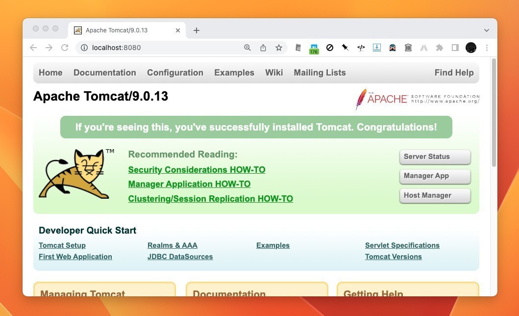Click Find Help in navigation bar
Viewport: 519px width, 316px height.
coord(454,73)
